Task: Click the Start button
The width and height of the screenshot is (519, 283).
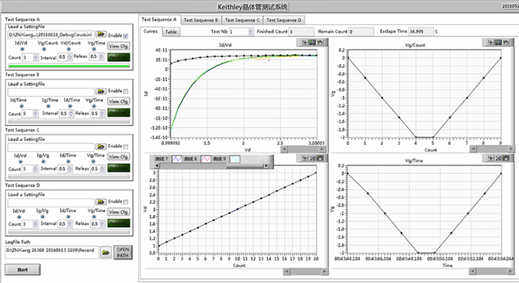Action: click(x=22, y=269)
